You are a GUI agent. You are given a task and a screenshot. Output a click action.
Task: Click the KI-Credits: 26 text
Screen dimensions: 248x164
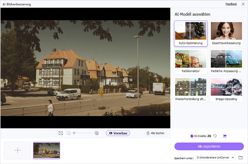(x=203, y=136)
